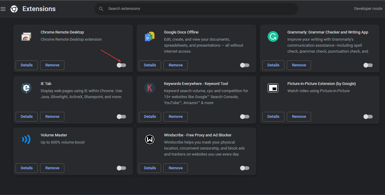Enable the Chrome Remote Desktop extension
The width and height of the screenshot is (385, 195).
click(121, 65)
